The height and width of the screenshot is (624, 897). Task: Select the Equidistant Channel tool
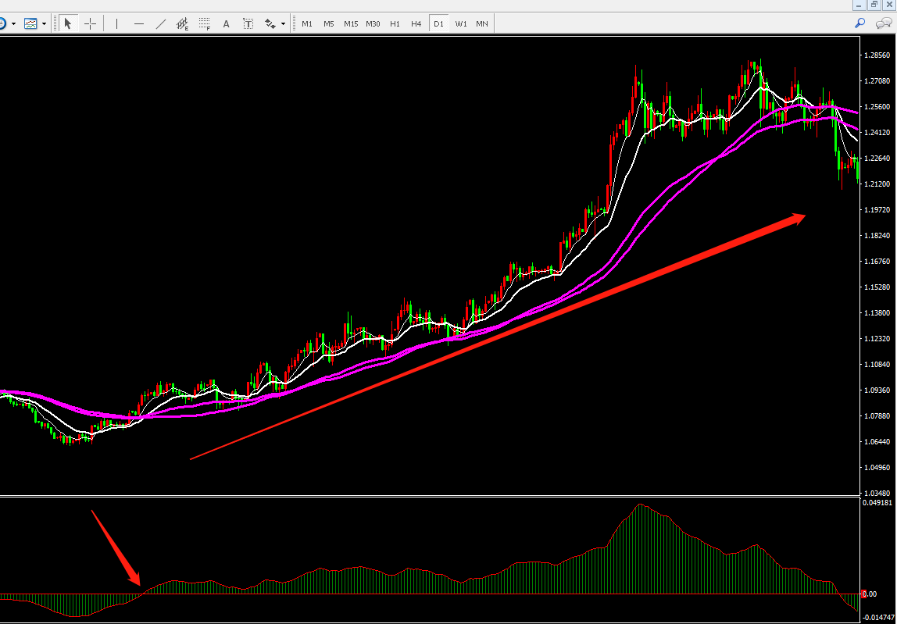(x=183, y=24)
